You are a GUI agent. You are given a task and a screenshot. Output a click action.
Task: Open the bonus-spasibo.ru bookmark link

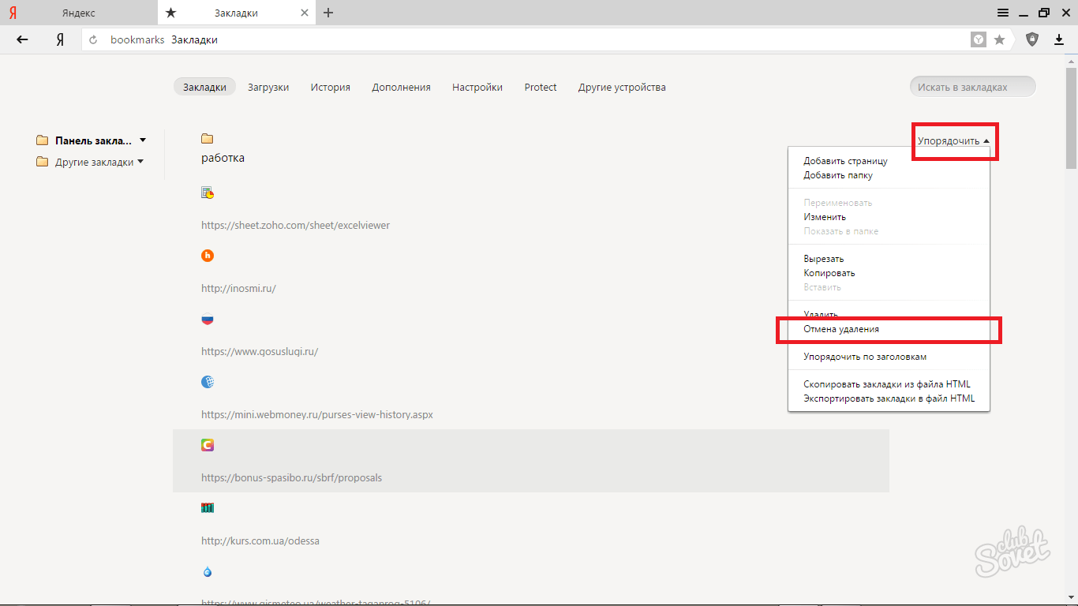(291, 477)
